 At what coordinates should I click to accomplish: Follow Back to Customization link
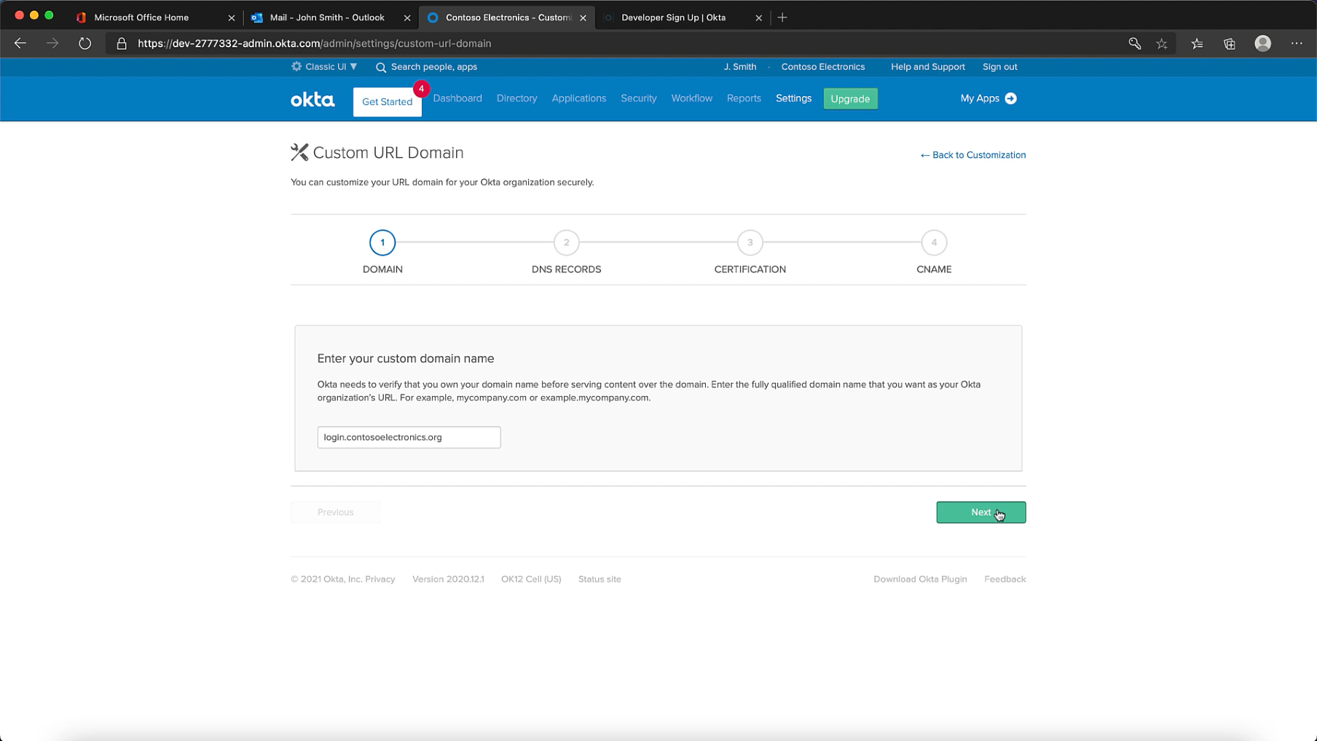click(x=972, y=155)
